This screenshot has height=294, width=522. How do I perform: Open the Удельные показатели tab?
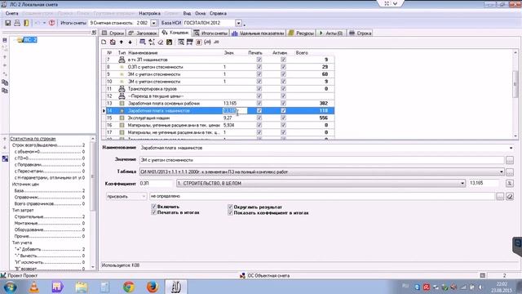tap(259, 33)
